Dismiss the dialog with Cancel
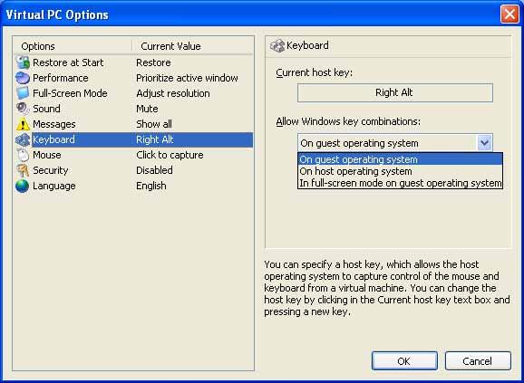Image resolution: width=524 pixels, height=383 pixels. (478, 361)
